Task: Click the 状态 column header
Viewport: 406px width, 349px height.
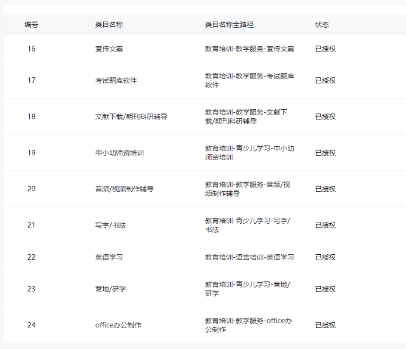Action: click(322, 25)
